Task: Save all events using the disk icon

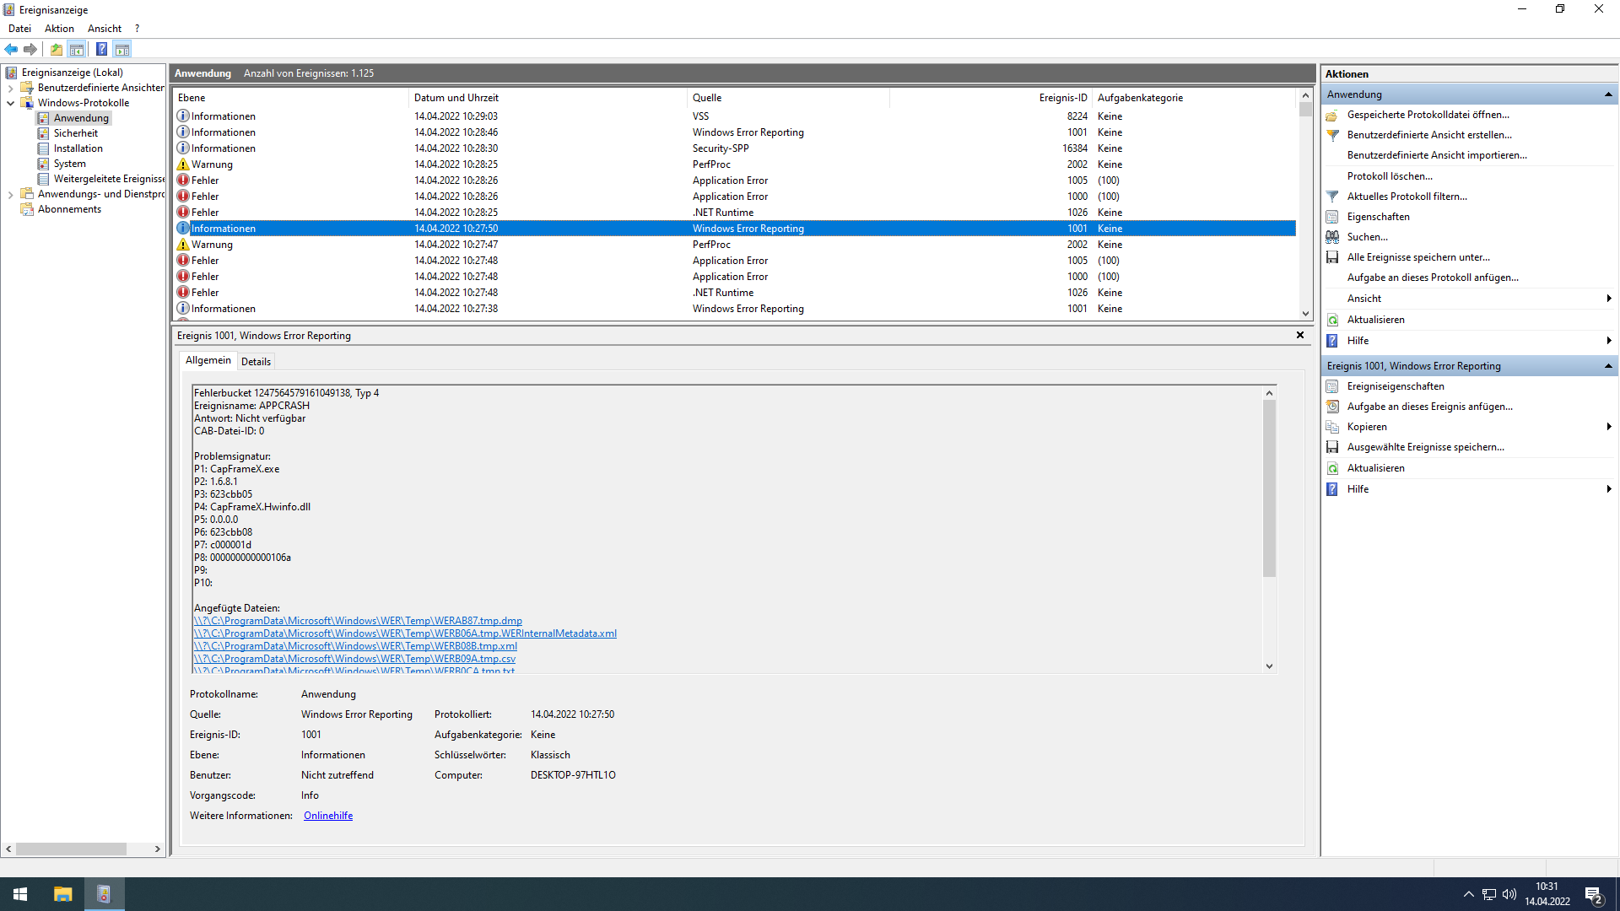Action: pos(1333,257)
